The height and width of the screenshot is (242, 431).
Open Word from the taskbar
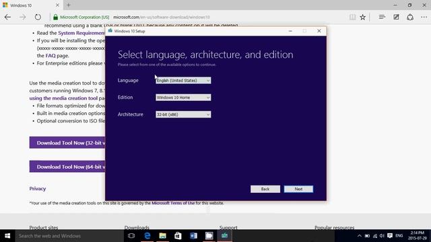pyautogui.click(x=193, y=236)
